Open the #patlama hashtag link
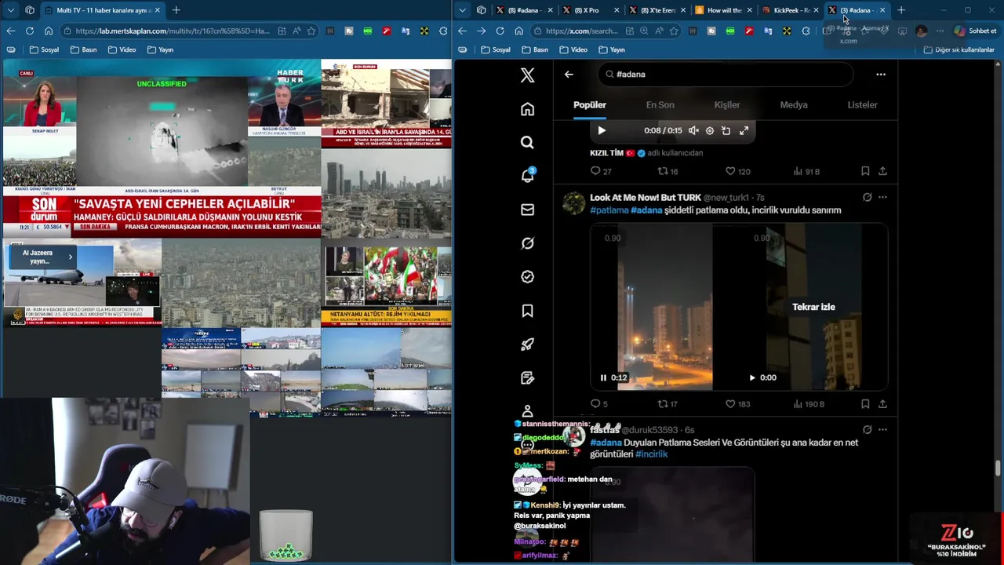1004x565 pixels. [x=609, y=210]
